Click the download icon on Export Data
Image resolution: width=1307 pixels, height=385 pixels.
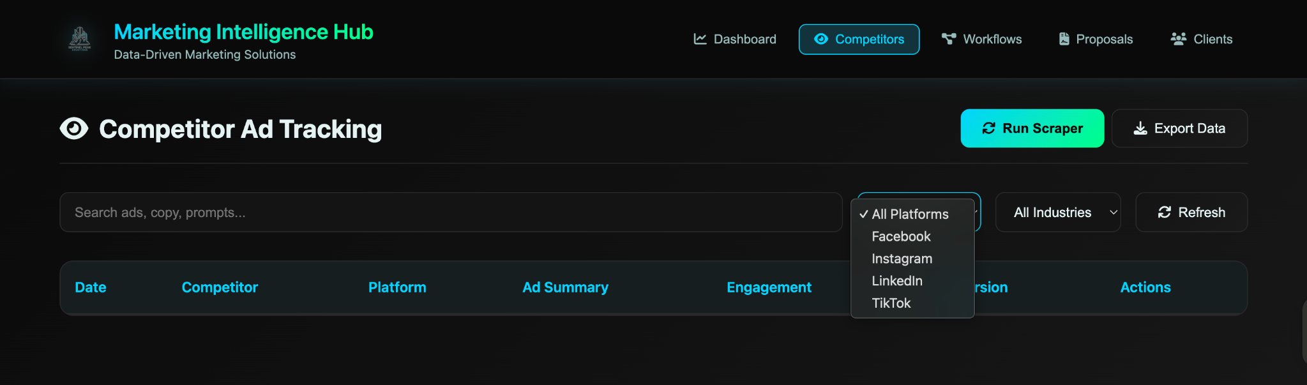tap(1140, 128)
